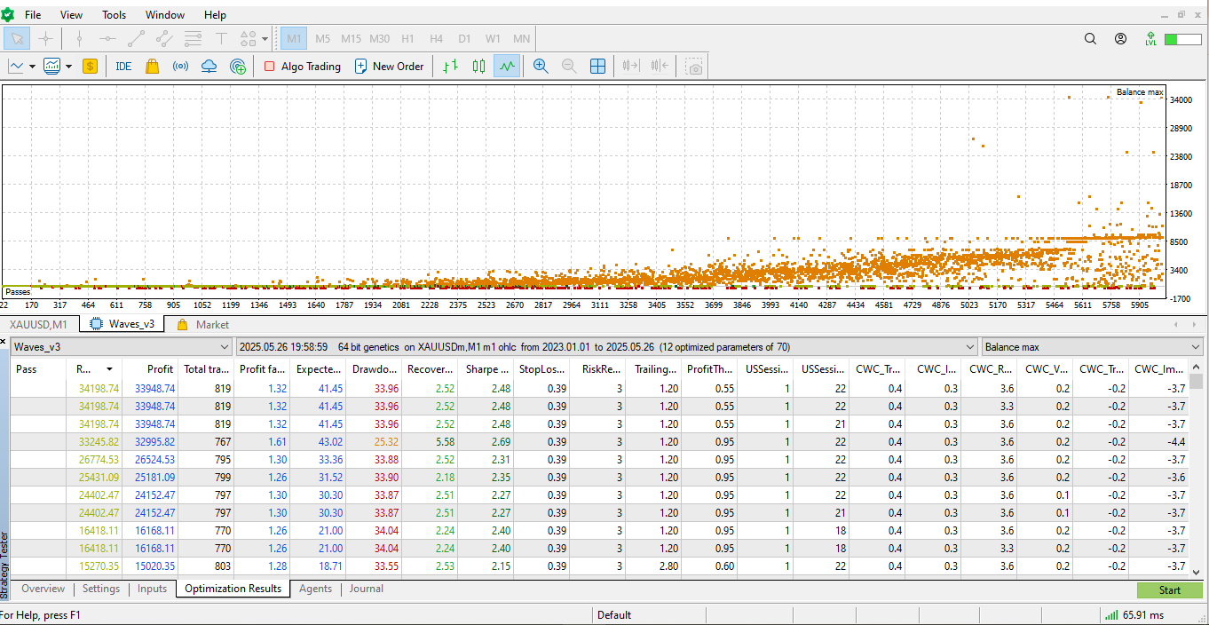1209x625 pixels.
Task: Switch chart to candlesticks view
Action: [479, 67]
